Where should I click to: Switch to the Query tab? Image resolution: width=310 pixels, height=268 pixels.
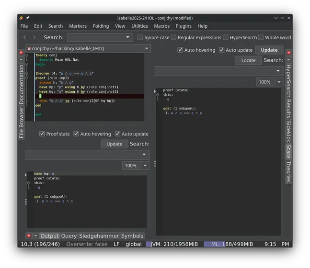pos(69,236)
